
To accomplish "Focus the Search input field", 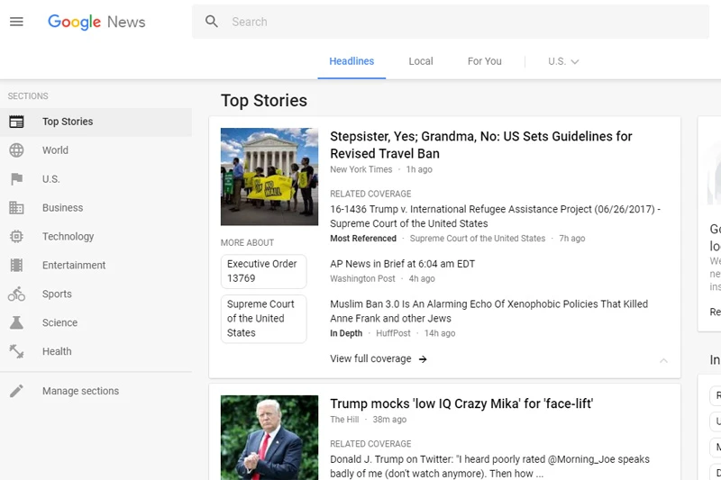I will click(451, 22).
